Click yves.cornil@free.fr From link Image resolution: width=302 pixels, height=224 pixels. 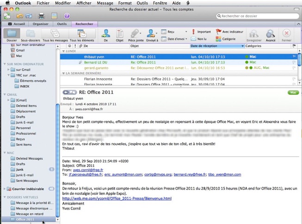pos(88,170)
